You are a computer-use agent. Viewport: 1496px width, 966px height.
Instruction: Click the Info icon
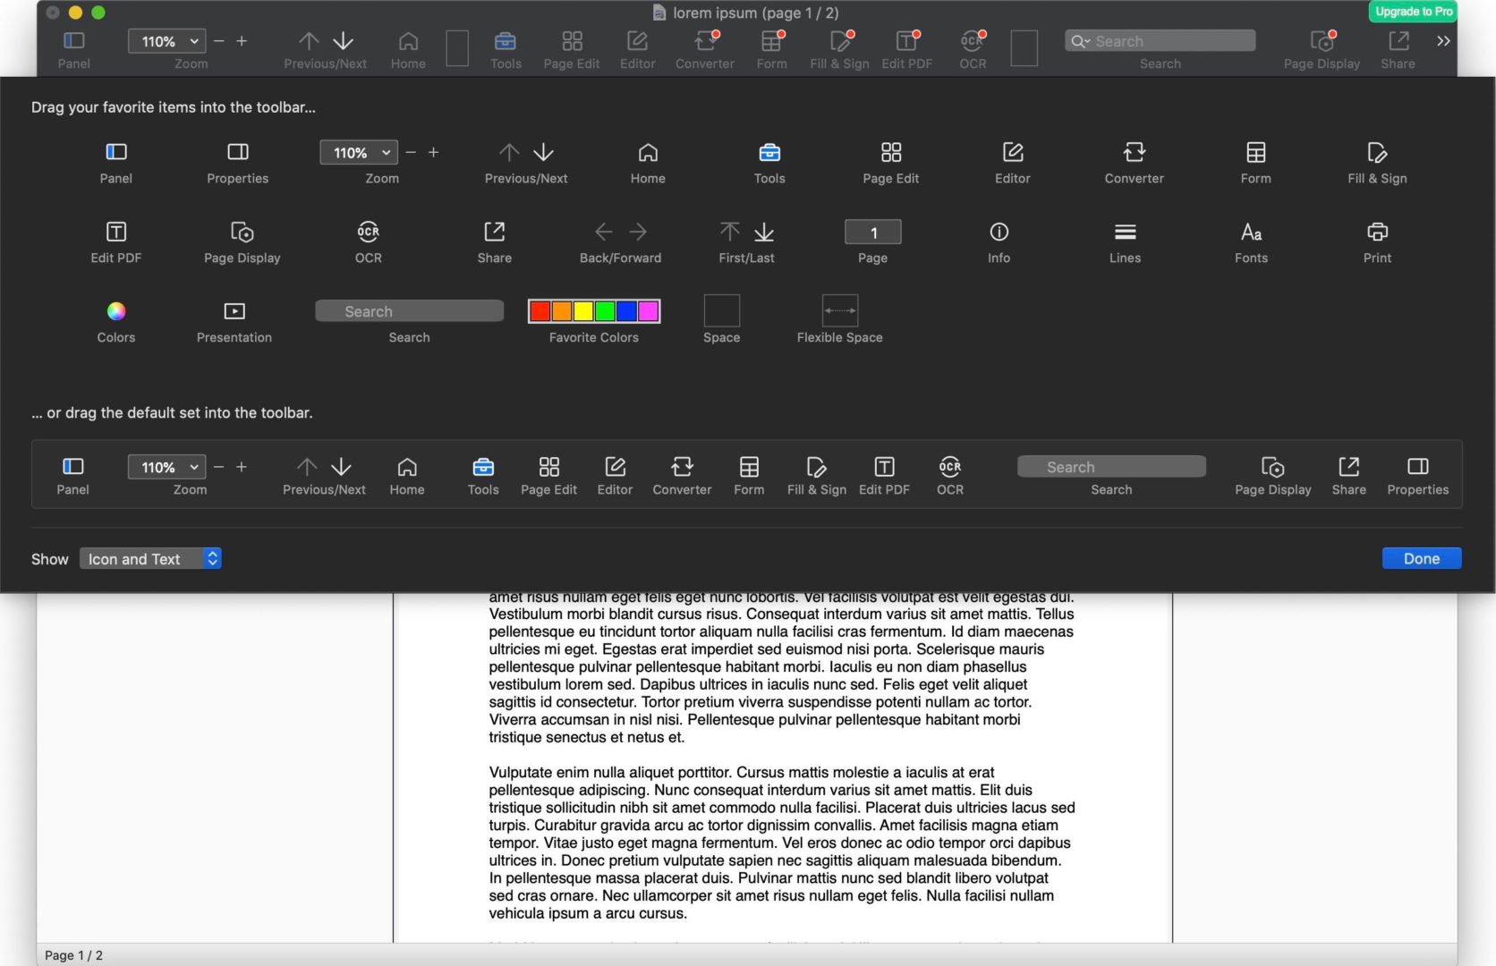coord(999,232)
